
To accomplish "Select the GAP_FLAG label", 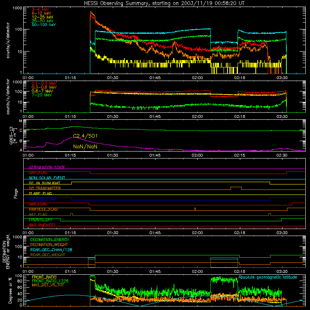I will (x=38, y=172).
